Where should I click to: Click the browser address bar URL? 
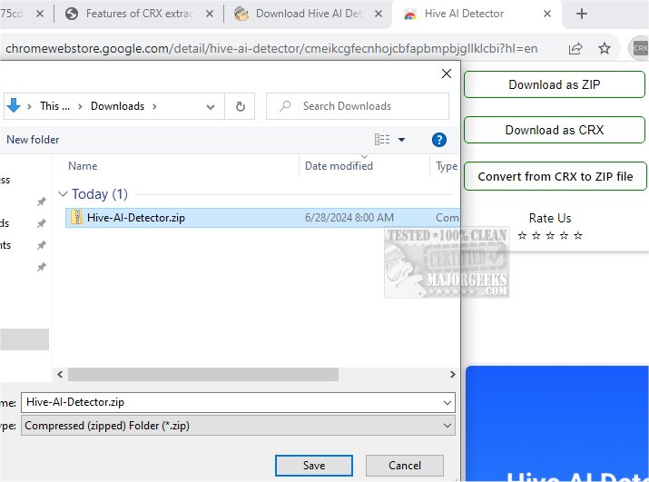click(271, 48)
